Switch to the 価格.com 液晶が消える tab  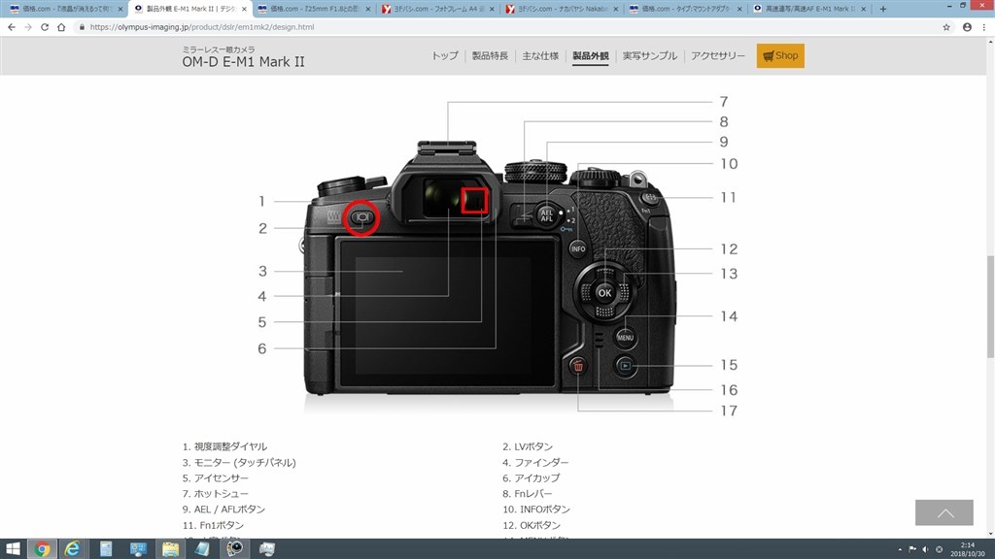[65, 9]
